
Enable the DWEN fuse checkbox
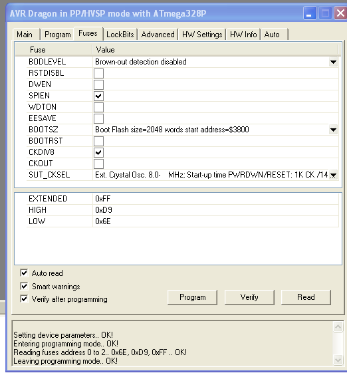98,84
